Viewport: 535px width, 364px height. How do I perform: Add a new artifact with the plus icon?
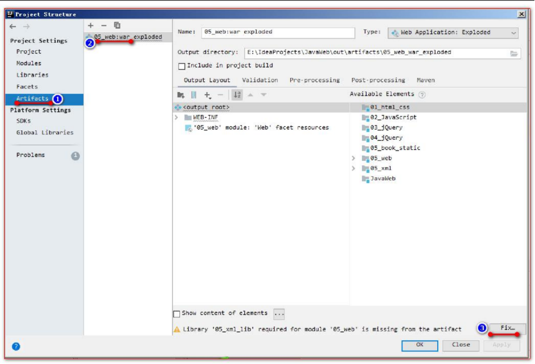[90, 25]
